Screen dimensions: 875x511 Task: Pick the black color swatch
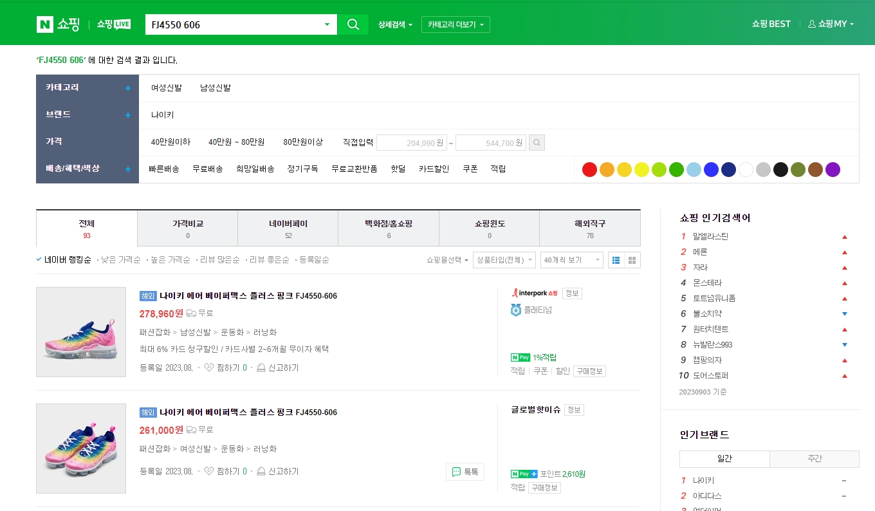click(780, 169)
